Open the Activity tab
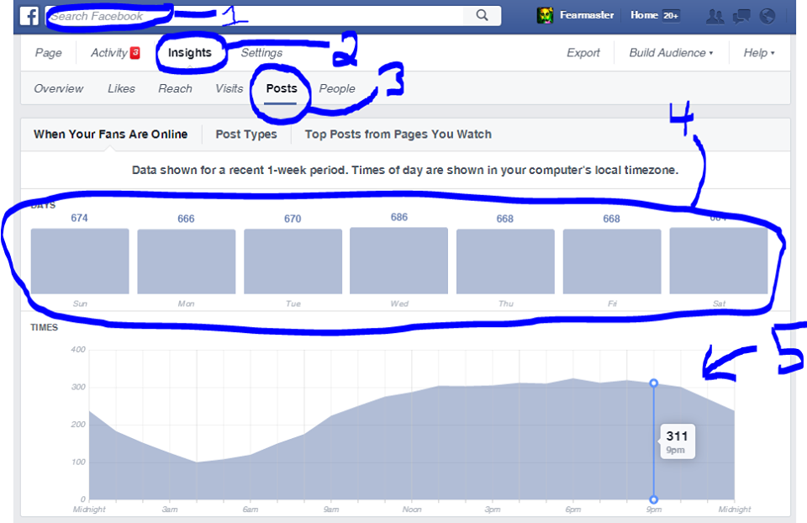The width and height of the screenshot is (807, 523). pos(108,53)
